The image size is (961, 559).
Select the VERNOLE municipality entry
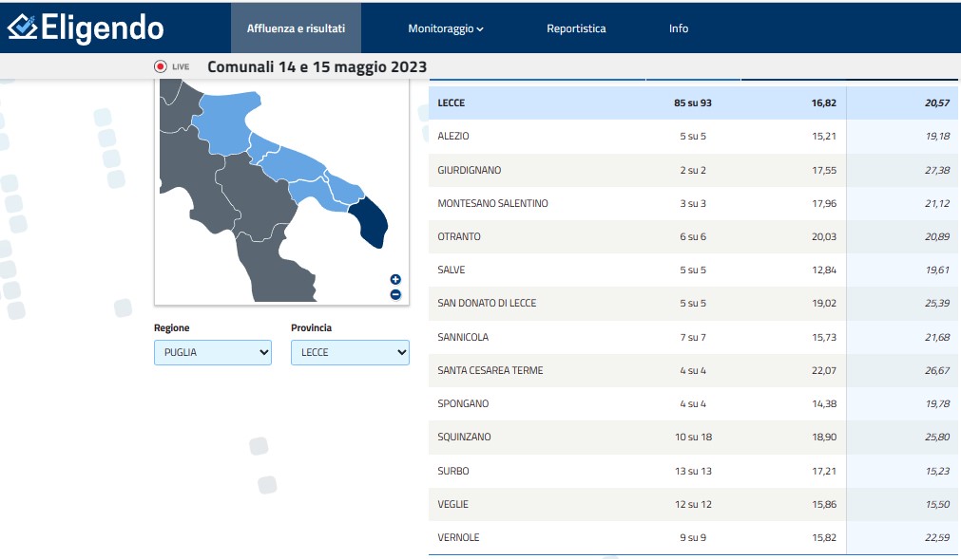458,537
